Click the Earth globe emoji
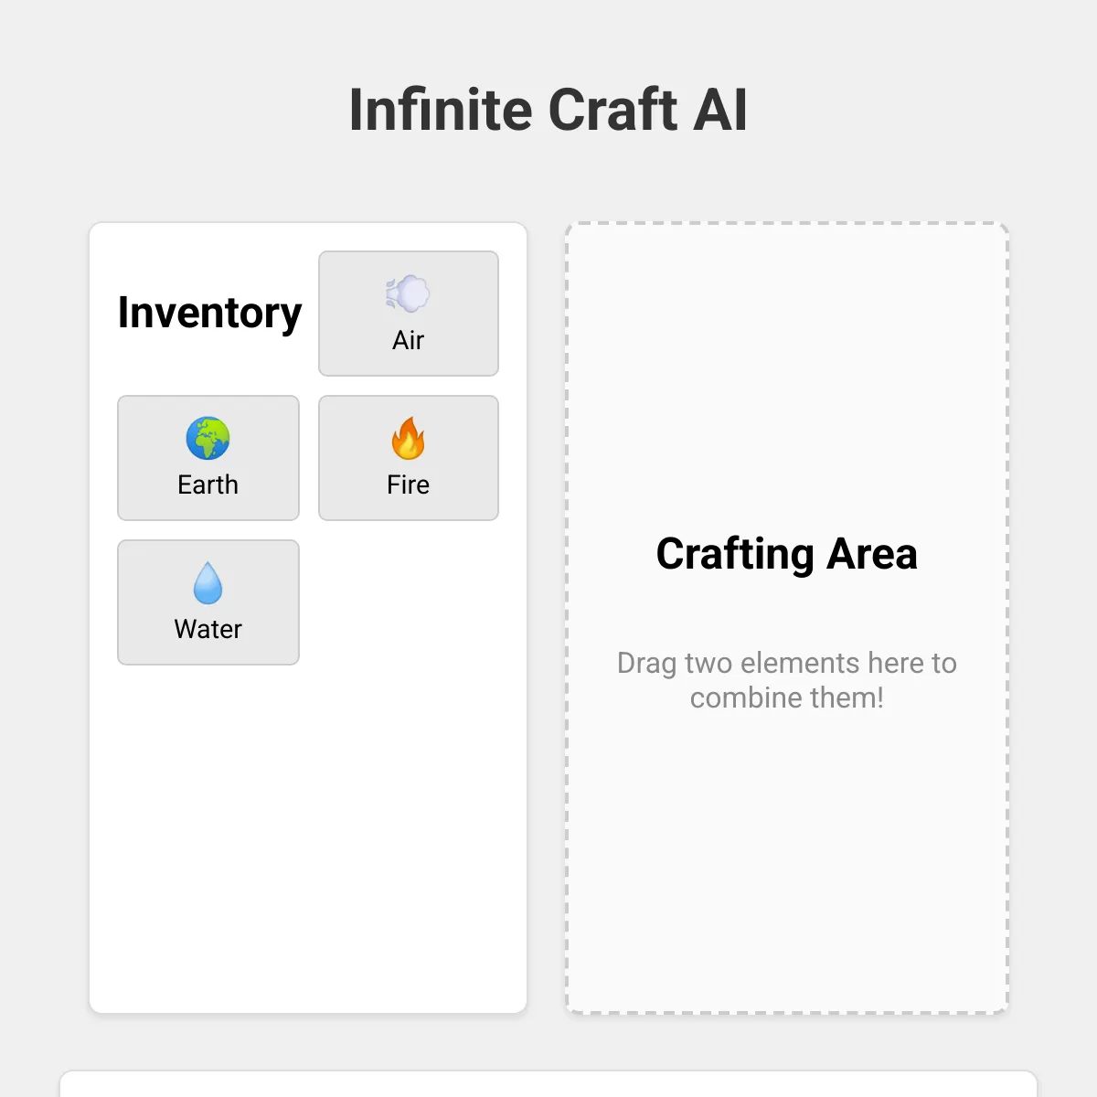The height and width of the screenshot is (1097, 1097). click(x=208, y=439)
